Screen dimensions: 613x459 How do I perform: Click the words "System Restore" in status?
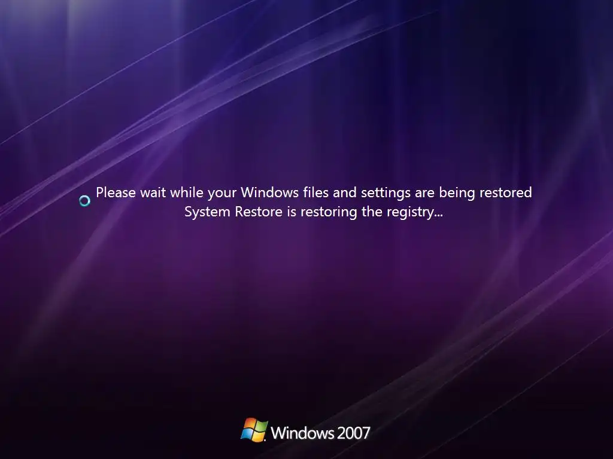(233, 212)
